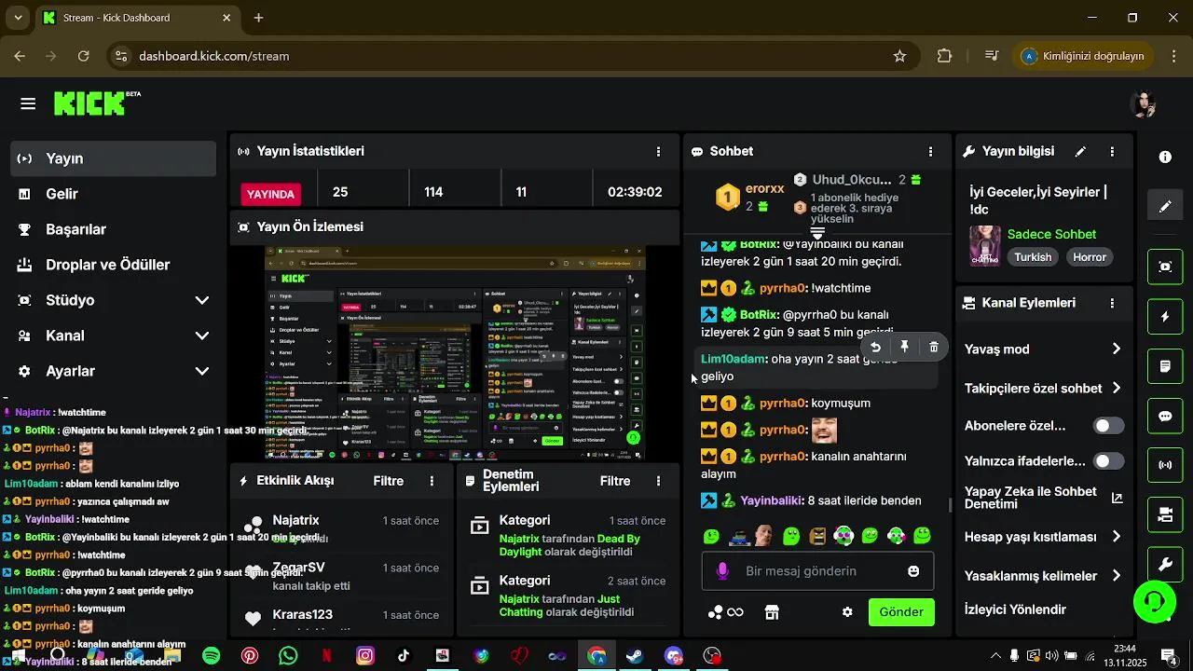The width and height of the screenshot is (1193, 671).
Task: Toggle Abonelere özel switch
Action: 1108,426
